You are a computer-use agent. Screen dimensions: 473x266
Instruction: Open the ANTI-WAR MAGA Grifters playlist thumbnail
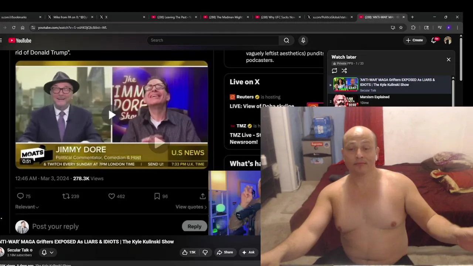pyautogui.click(x=346, y=84)
